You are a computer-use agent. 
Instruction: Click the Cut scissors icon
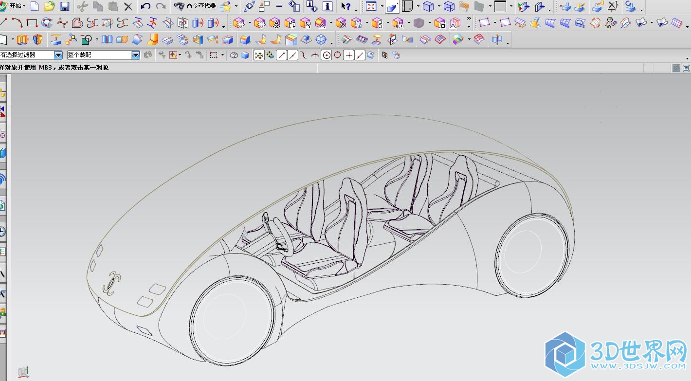pyautogui.click(x=83, y=6)
